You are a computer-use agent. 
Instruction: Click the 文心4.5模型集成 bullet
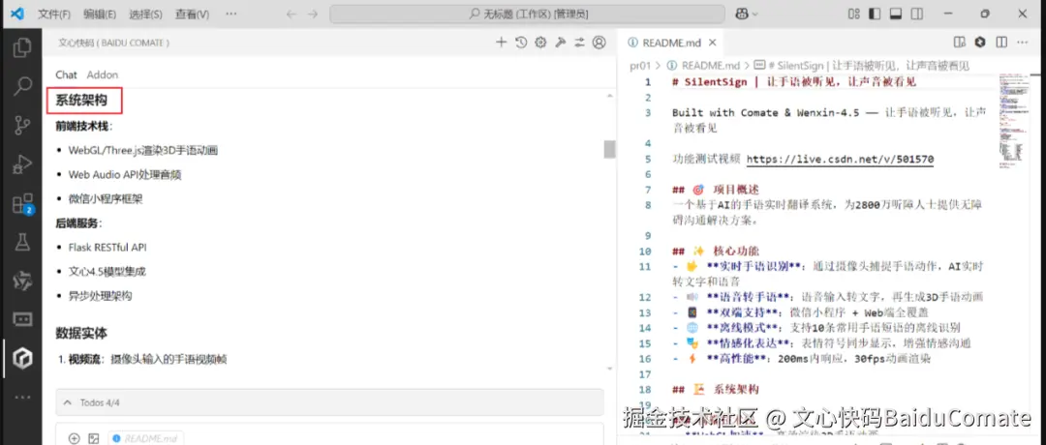(x=107, y=272)
